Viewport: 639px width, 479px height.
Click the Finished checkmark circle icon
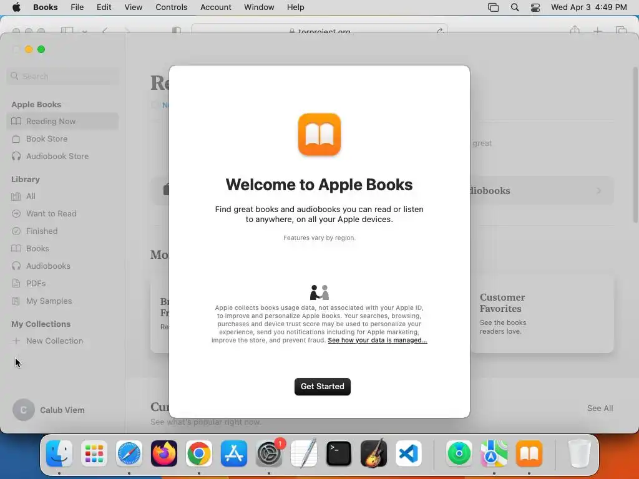click(16, 231)
